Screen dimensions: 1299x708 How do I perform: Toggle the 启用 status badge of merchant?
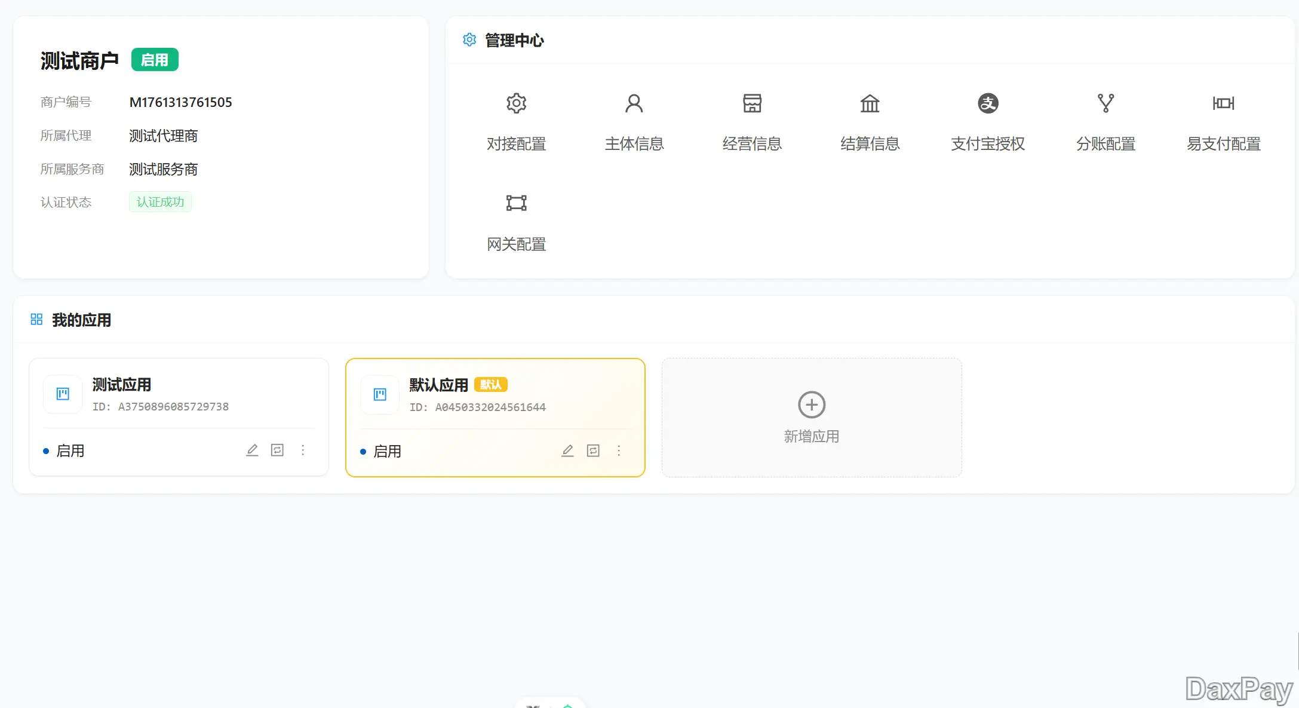155,59
